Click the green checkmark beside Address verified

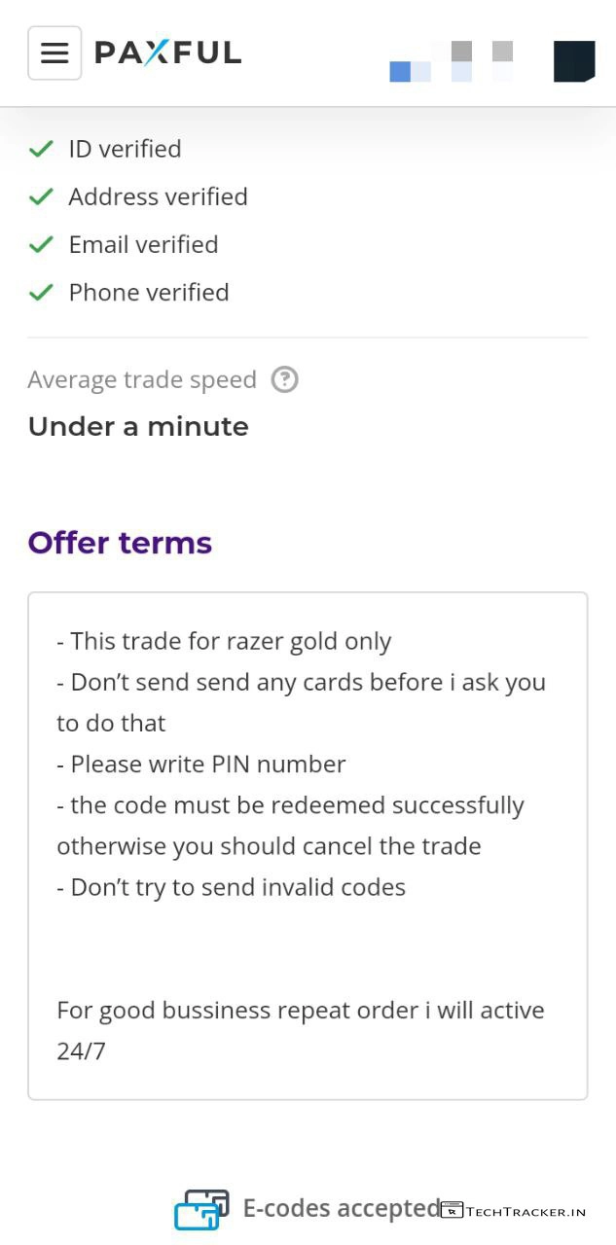[41, 196]
